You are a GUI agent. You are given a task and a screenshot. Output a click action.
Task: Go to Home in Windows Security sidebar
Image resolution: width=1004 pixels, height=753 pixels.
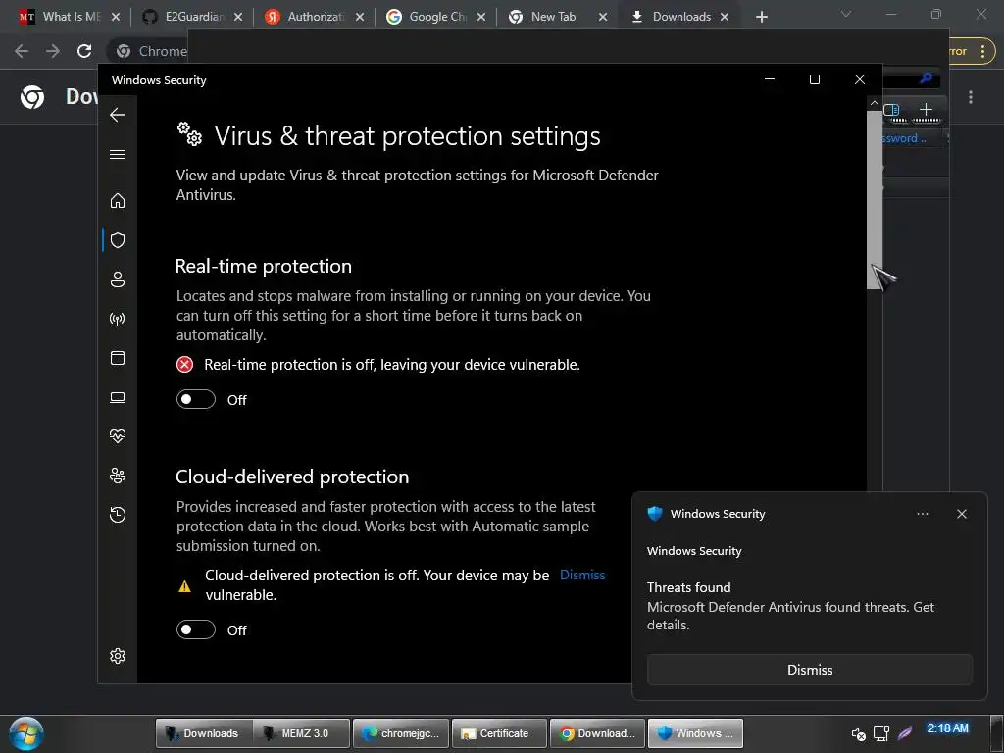[x=118, y=201]
